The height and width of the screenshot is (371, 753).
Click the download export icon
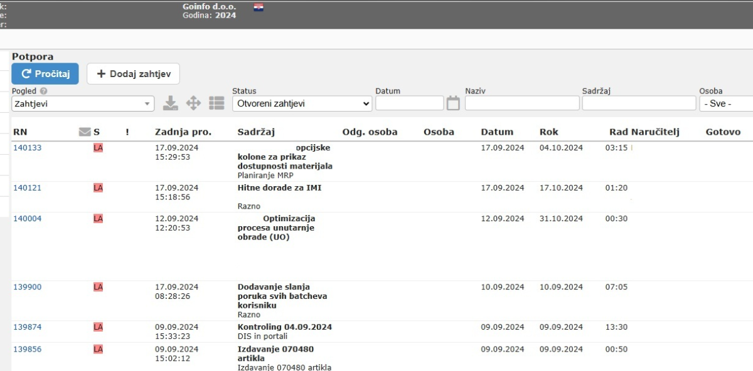(x=171, y=103)
